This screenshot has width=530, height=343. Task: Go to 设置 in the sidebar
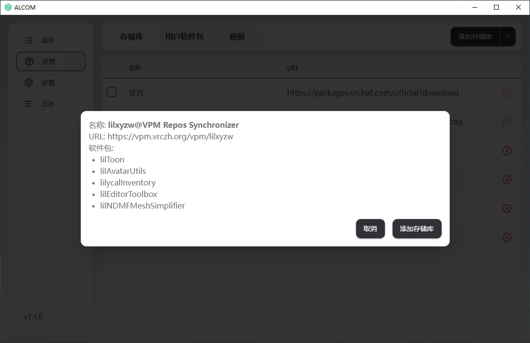(51, 83)
